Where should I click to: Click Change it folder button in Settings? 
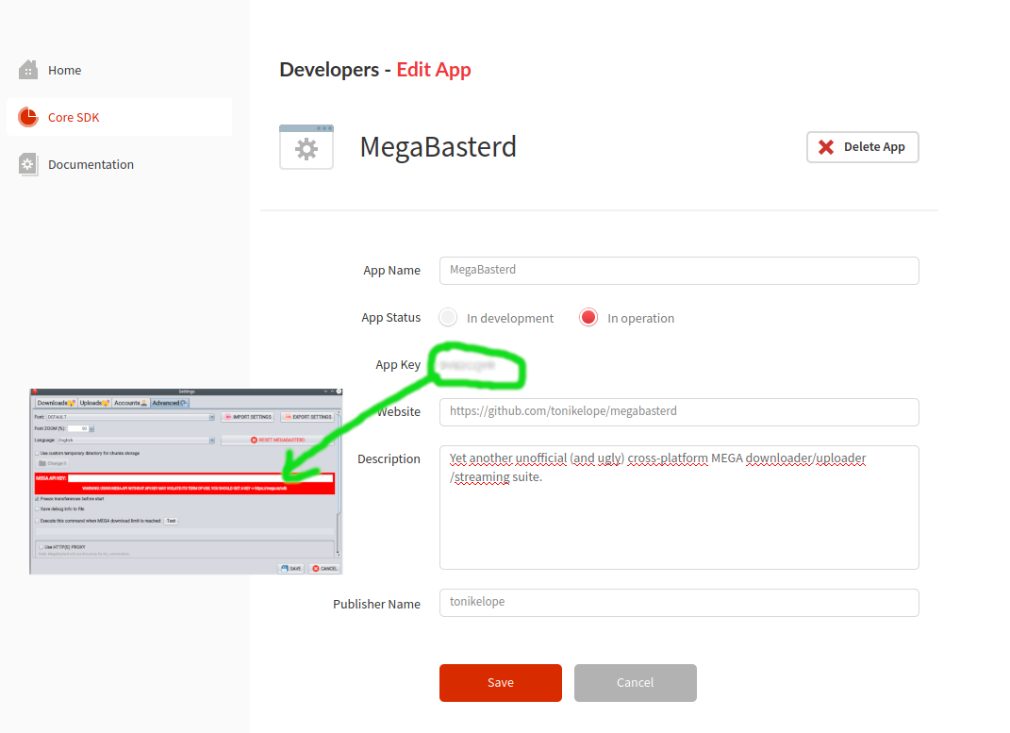click(52, 463)
